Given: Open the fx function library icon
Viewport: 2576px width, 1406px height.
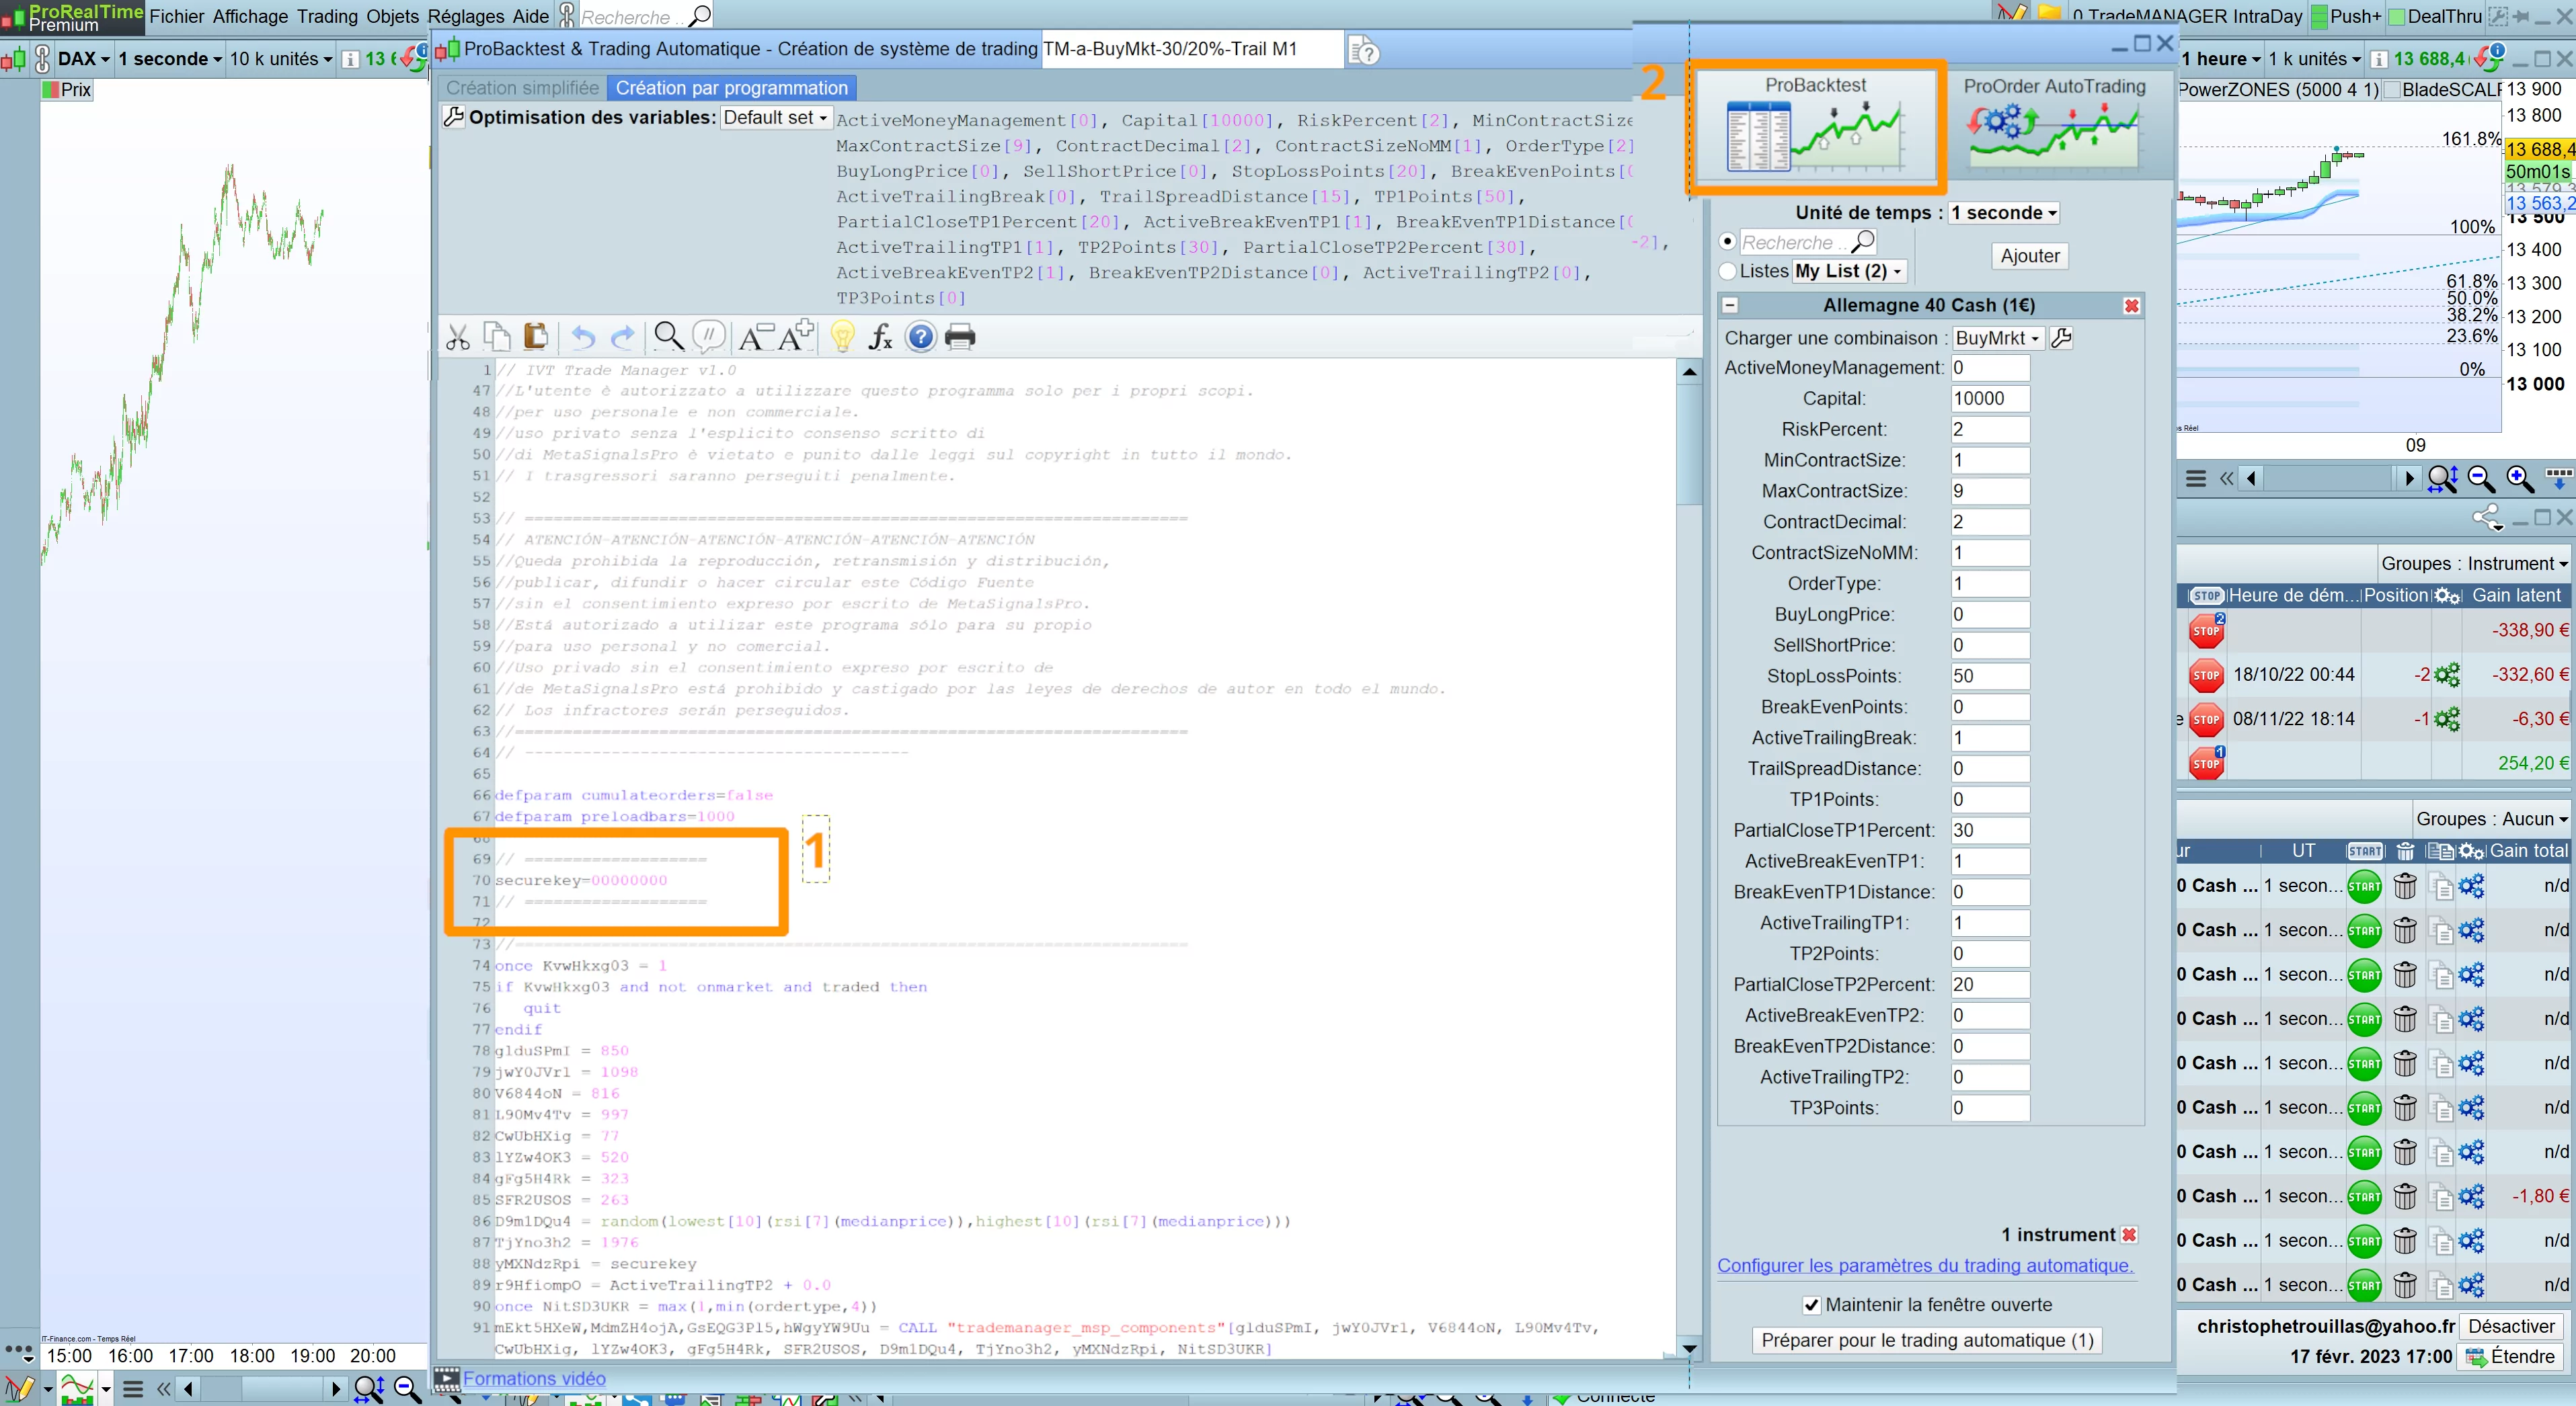Looking at the screenshot, I should [x=881, y=338].
